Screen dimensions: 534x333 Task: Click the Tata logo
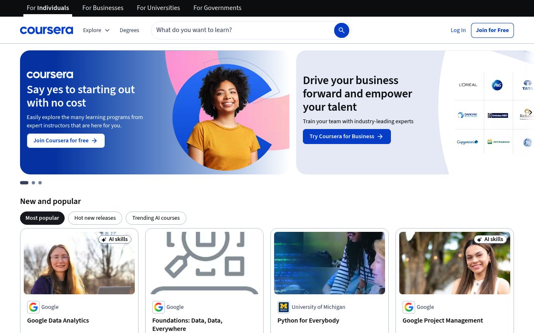point(528,85)
